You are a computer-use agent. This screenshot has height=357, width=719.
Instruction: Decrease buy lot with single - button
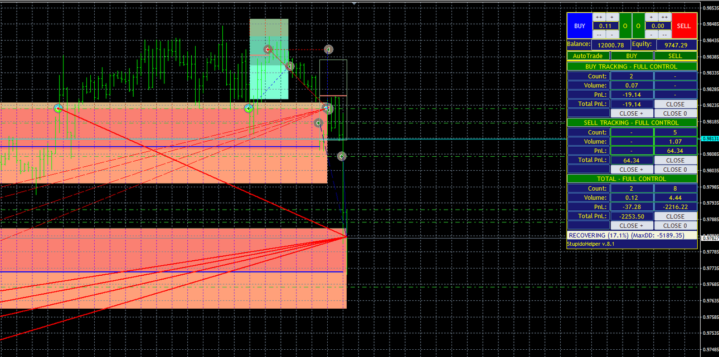612,34
